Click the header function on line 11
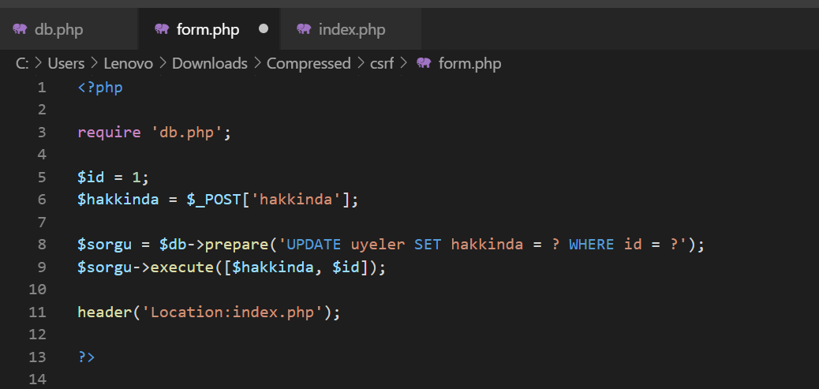Screen dimensions: 819x389 tap(105, 312)
